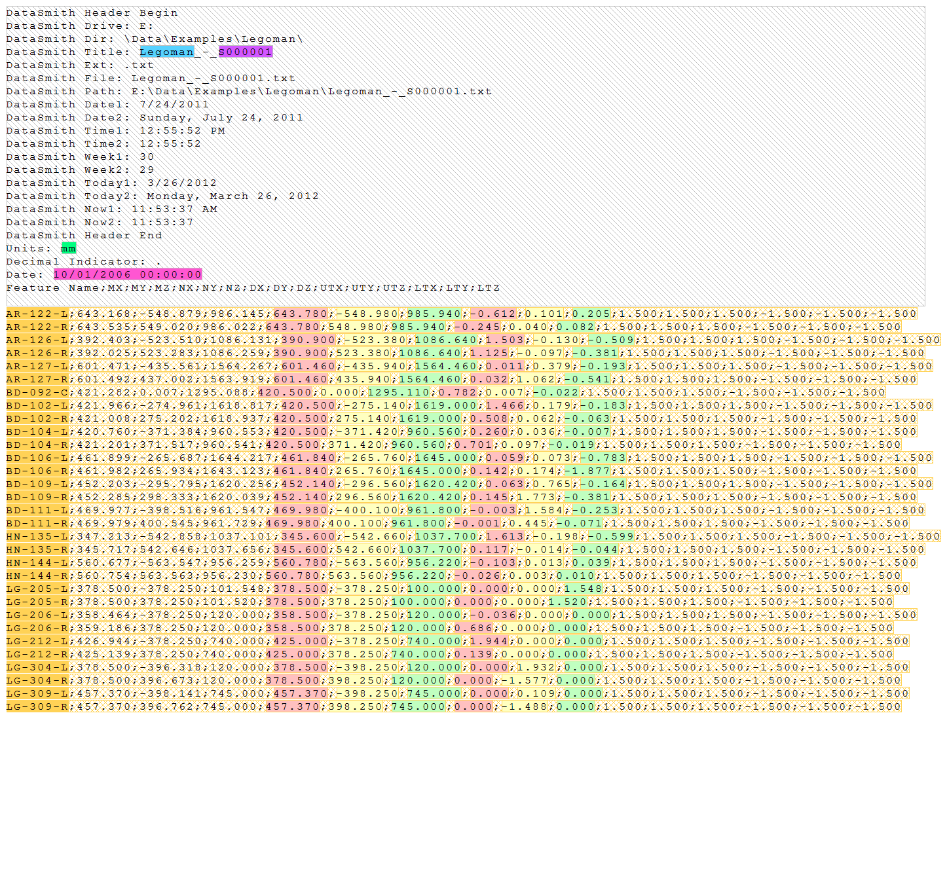
Task: Click the DataSmith Header Begin line
Action: [92, 12]
